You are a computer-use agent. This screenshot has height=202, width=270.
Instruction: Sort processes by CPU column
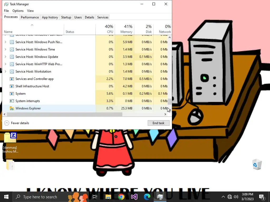(105, 29)
